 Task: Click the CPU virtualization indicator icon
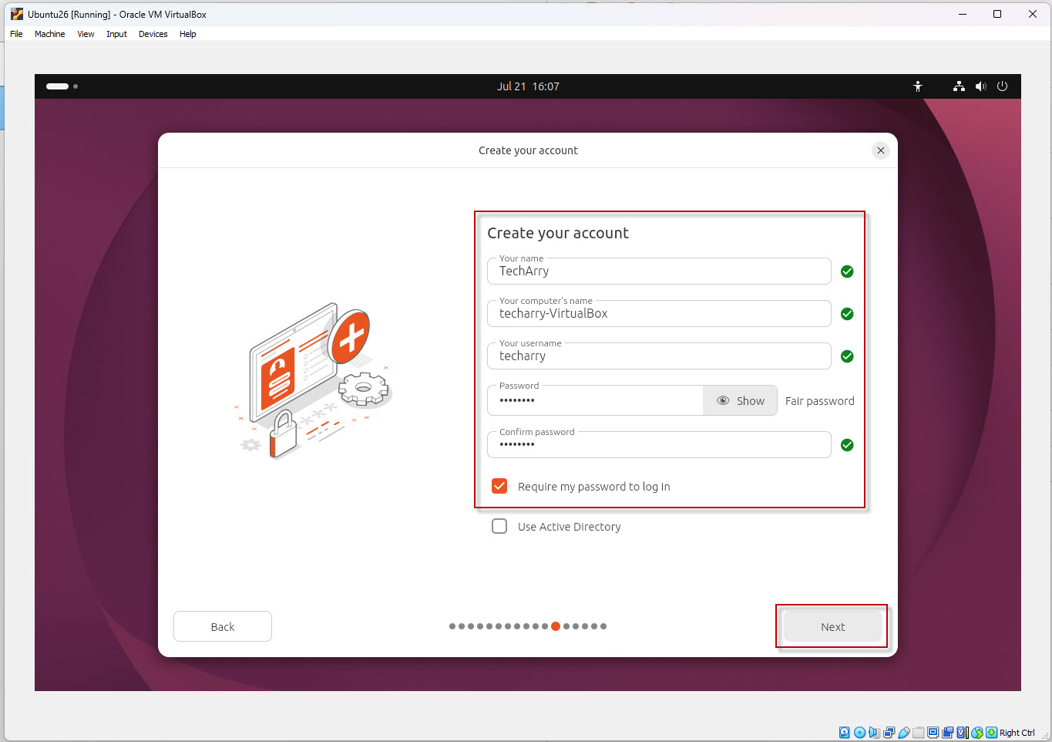[963, 733]
